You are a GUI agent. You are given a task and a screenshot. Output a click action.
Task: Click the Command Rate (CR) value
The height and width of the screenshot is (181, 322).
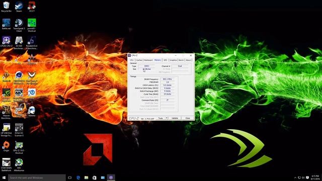[168, 100]
